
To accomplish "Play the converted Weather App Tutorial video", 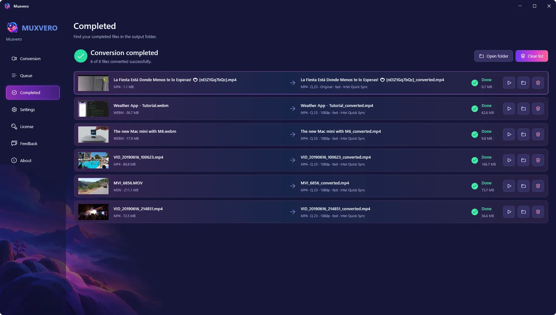I will coord(509,109).
